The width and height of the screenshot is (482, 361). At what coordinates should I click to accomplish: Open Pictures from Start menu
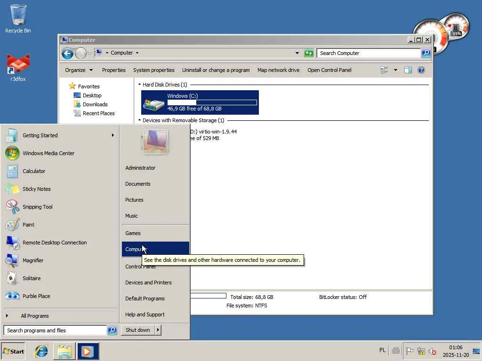134,200
